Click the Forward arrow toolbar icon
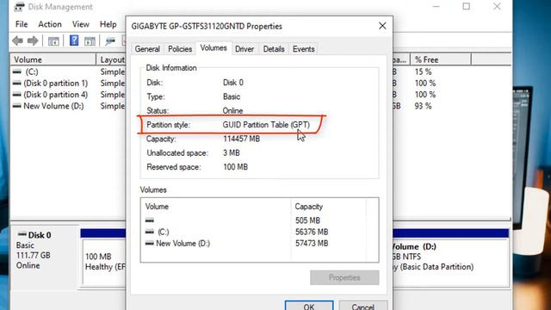Image resolution: width=551 pixels, height=310 pixels. [33, 40]
